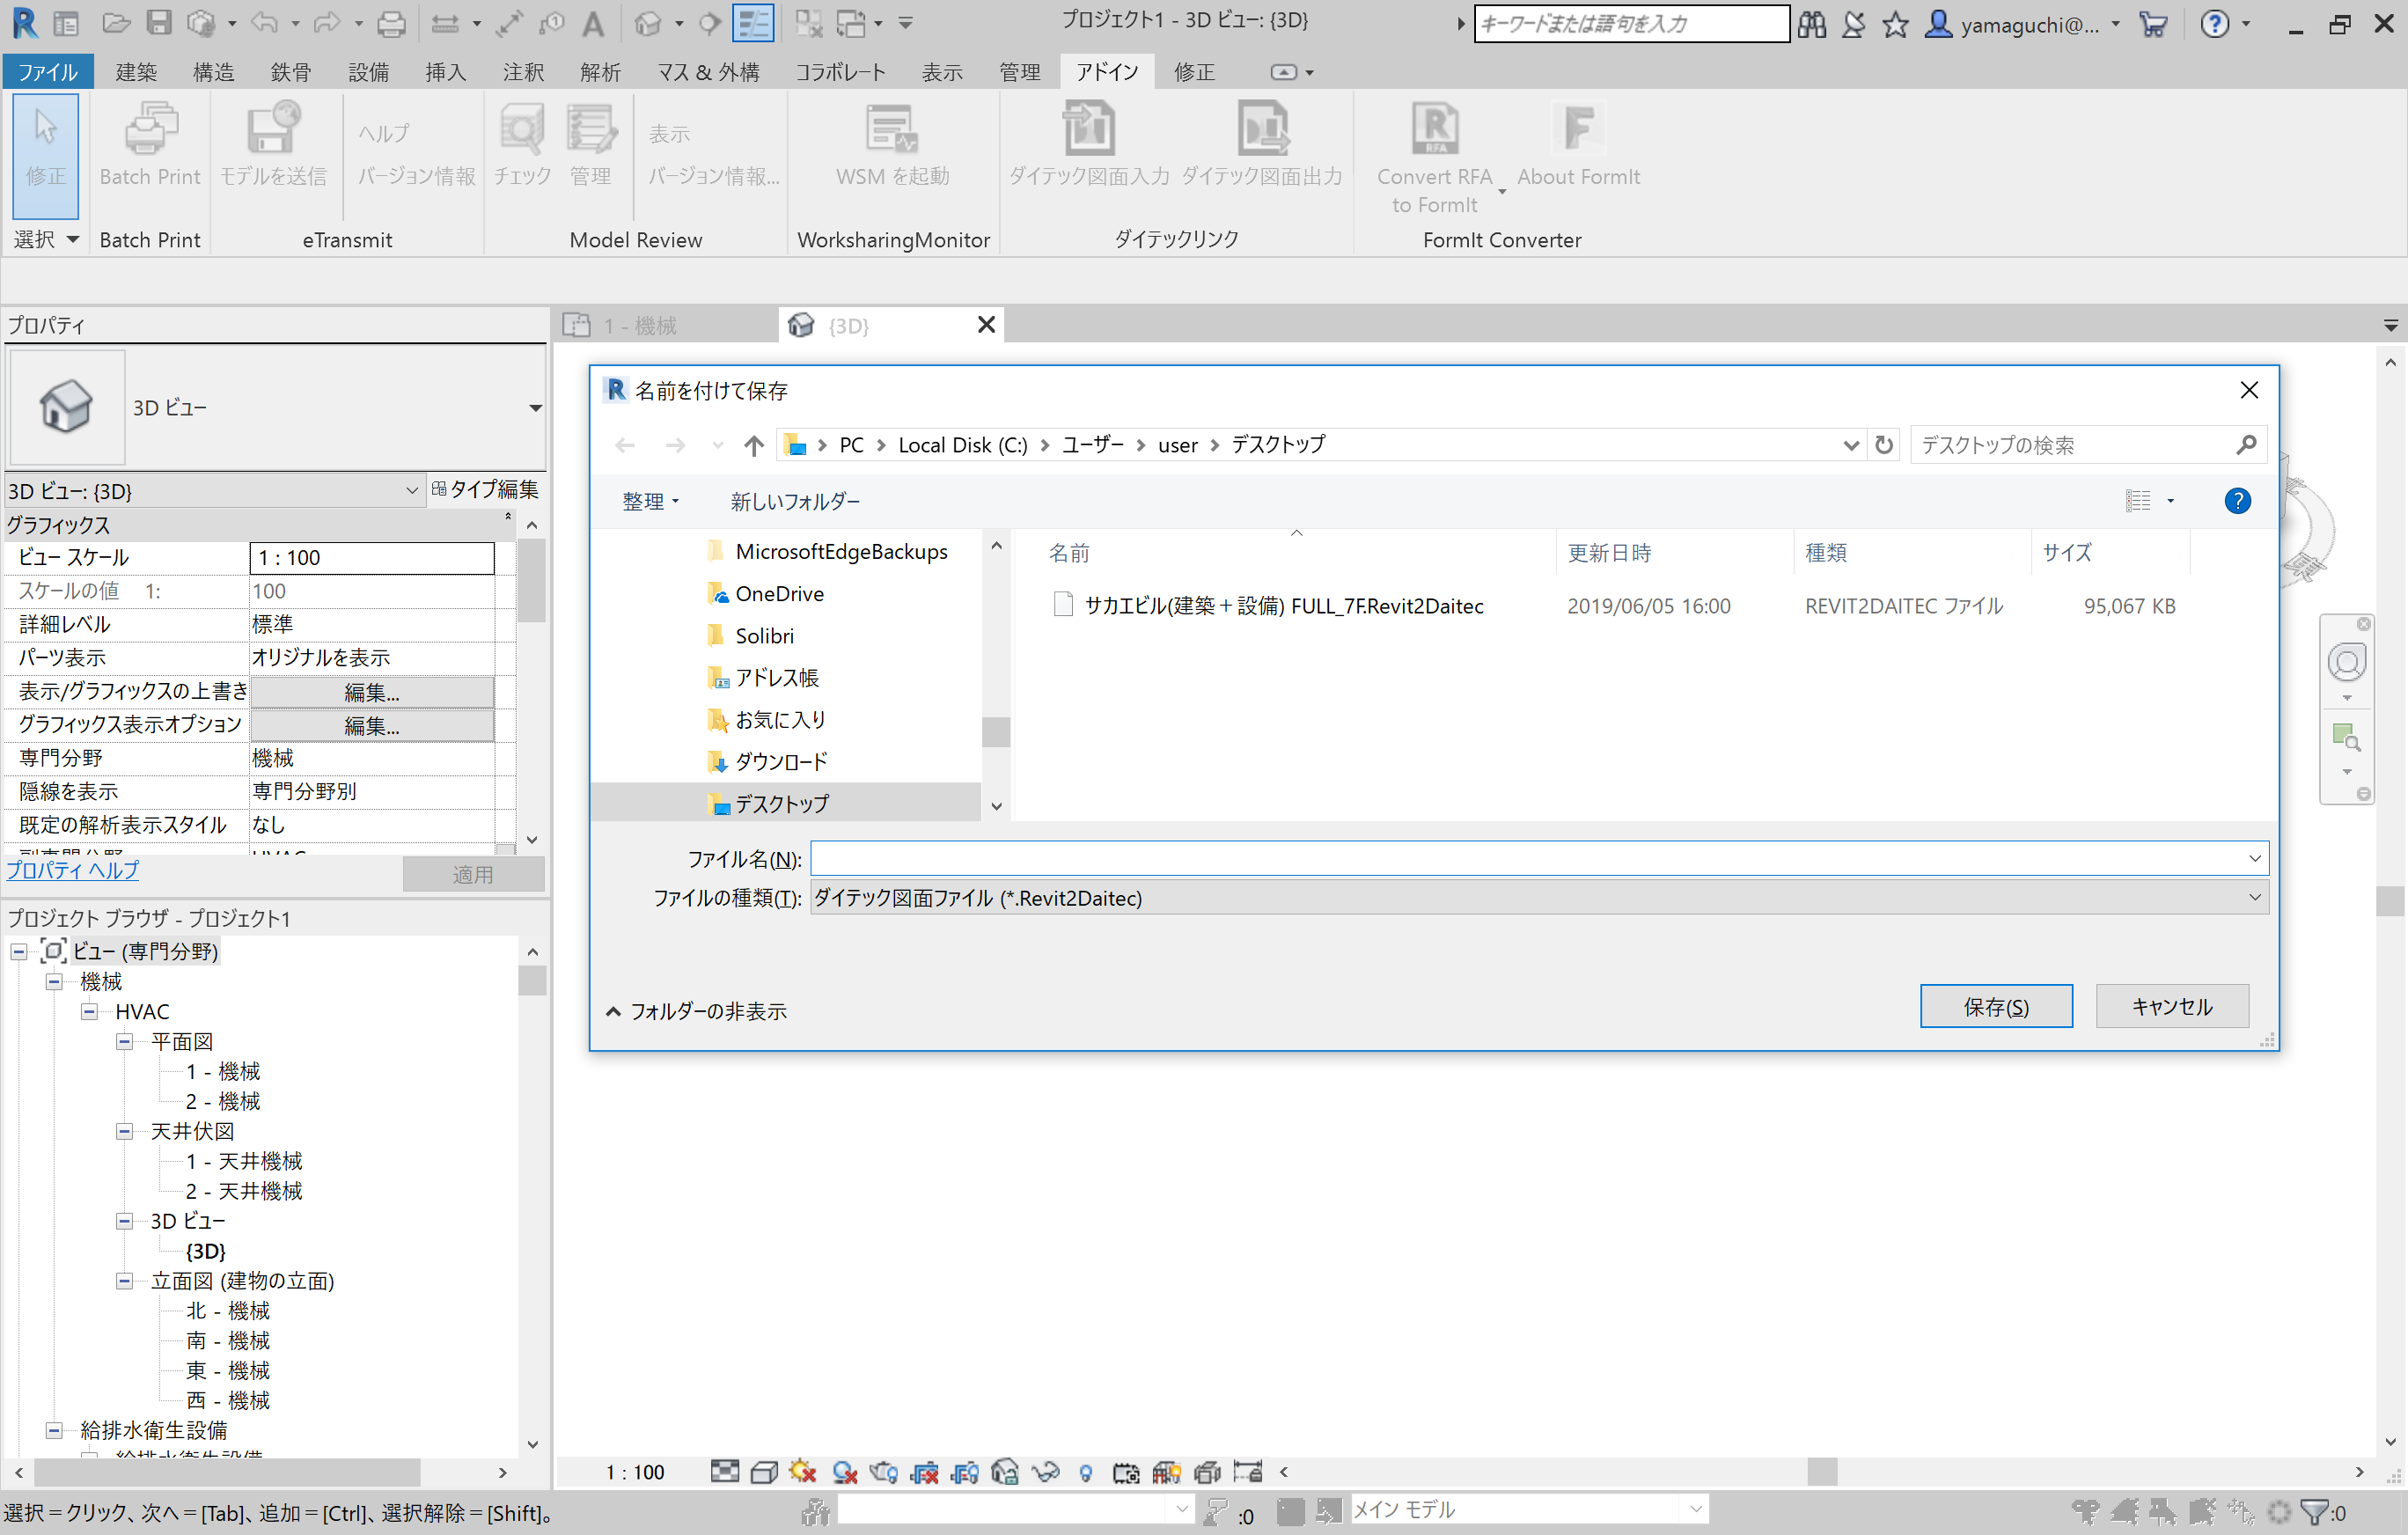Switch to the 建築 ribbon tab
Screen dimensions: 2408x1535
tap(136, 72)
